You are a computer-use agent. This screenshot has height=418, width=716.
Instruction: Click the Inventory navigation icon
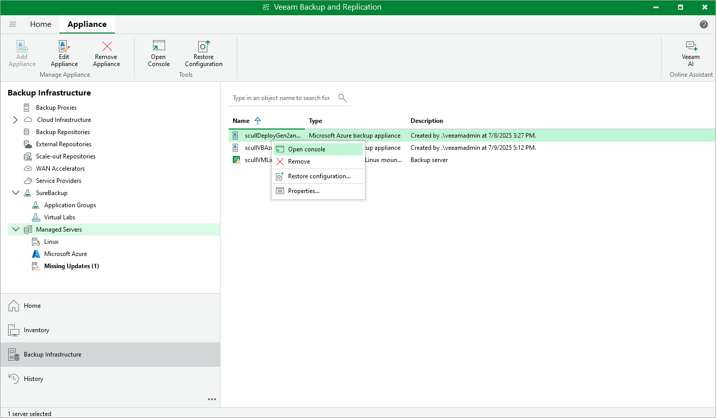(x=14, y=330)
